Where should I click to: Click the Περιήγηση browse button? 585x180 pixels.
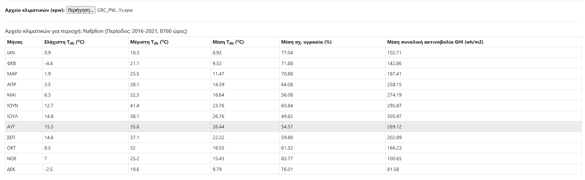click(81, 10)
